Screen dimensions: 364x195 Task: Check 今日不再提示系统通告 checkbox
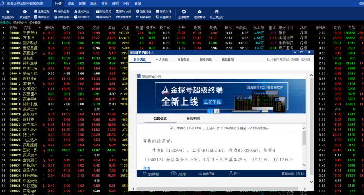pyautogui.click(x=269, y=60)
